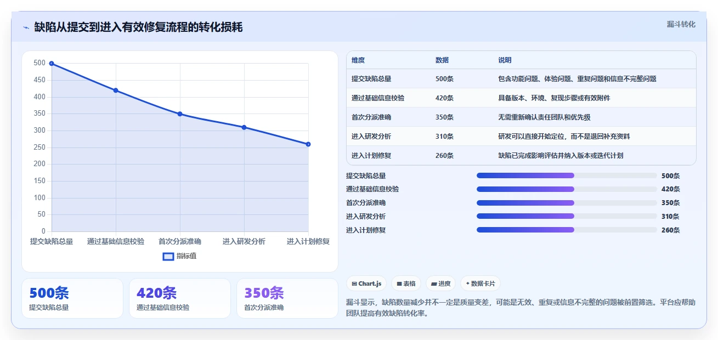
Task: Click the chart point for 进入研发分析
Action: tap(244, 127)
